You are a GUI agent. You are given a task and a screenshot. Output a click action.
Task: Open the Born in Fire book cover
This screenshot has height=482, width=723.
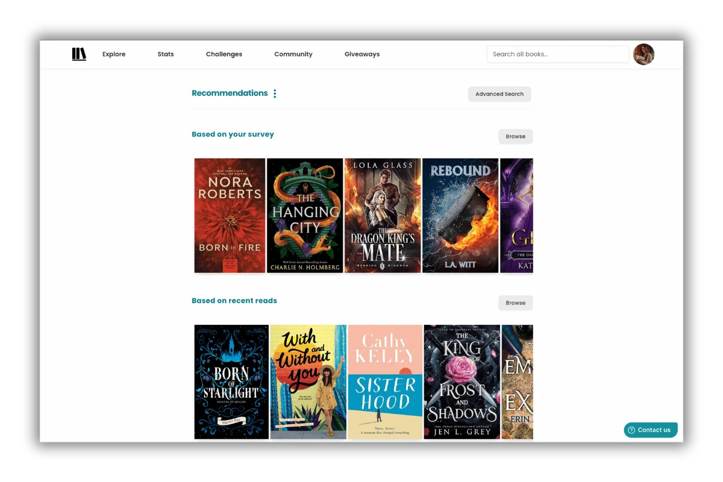tap(230, 216)
